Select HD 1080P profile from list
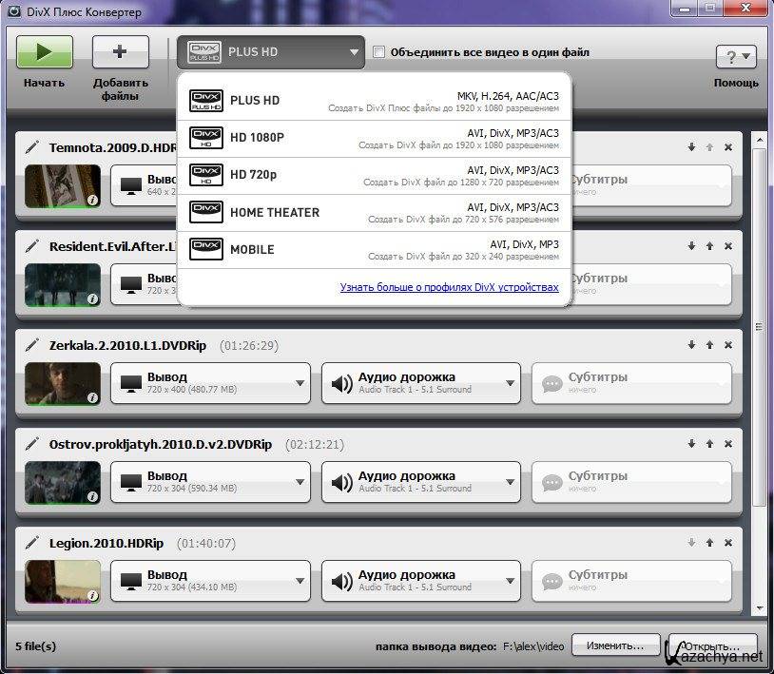Viewport: 774px width, 674px height. tap(375, 138)
